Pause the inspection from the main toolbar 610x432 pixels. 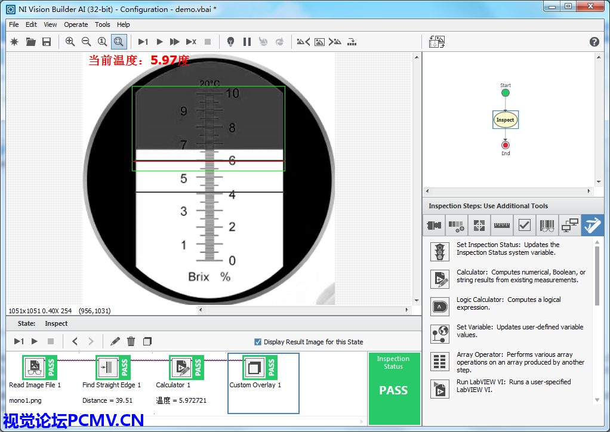[247, 42]
